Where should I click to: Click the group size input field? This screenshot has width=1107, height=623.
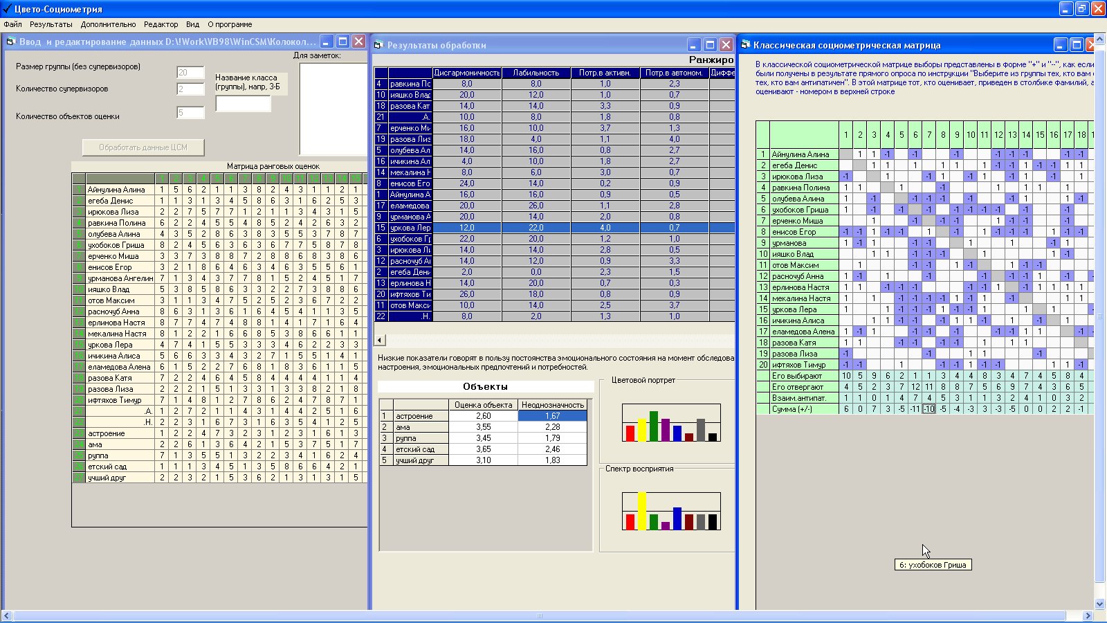[x=190, y=73]
